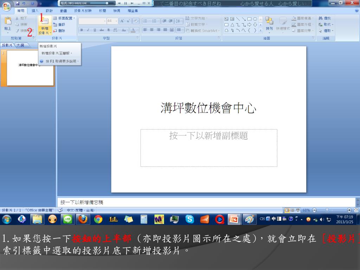Open the 選取 Select dropdown
The height and width of the screenshot is (270, 360).
(x=326, y=31)
